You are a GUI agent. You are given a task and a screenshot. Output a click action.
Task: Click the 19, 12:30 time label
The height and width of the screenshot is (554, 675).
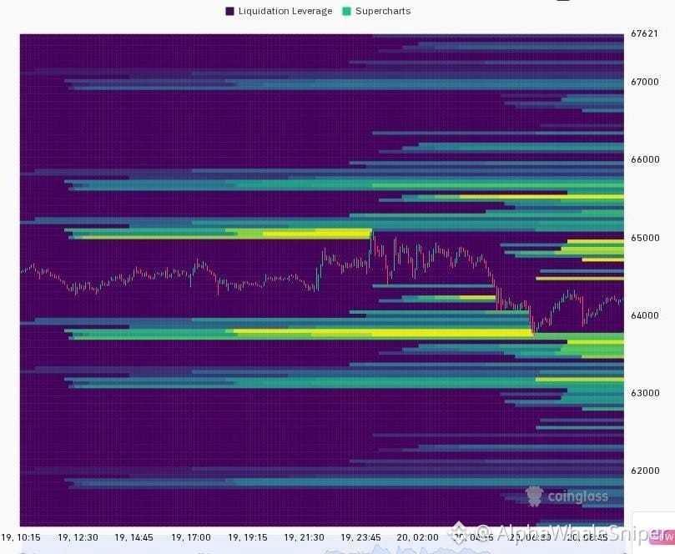tap(78, 537)
